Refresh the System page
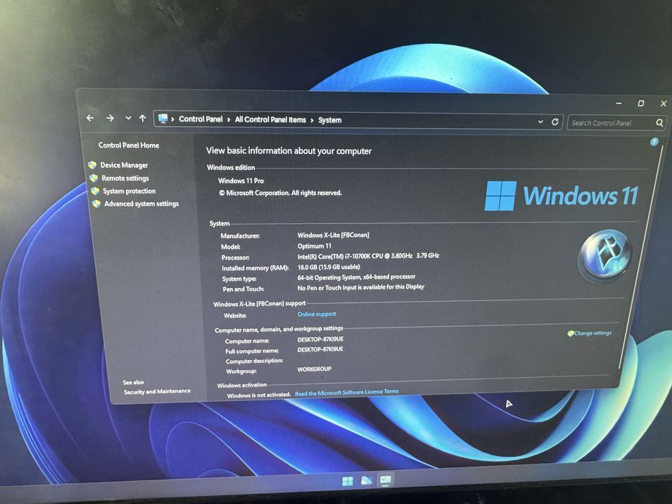Image resolution: width=672 pixels, height=504 pixels. (555, 122)
